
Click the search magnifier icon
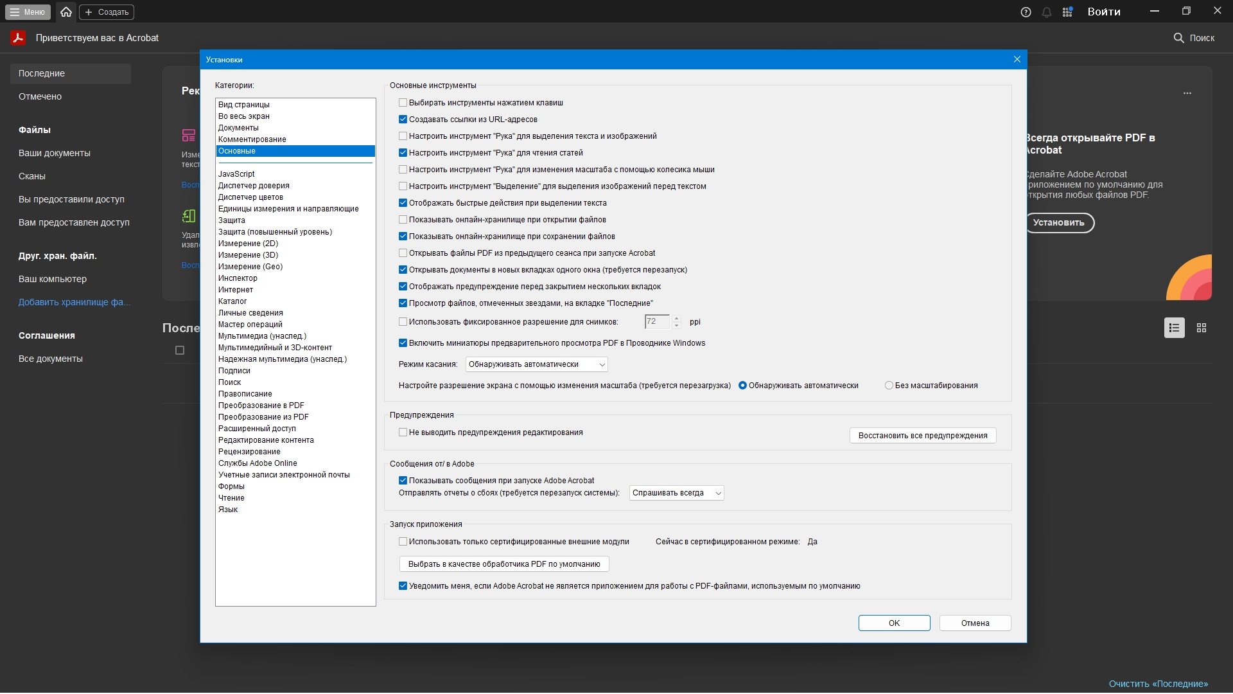(x=1178, y=38)
